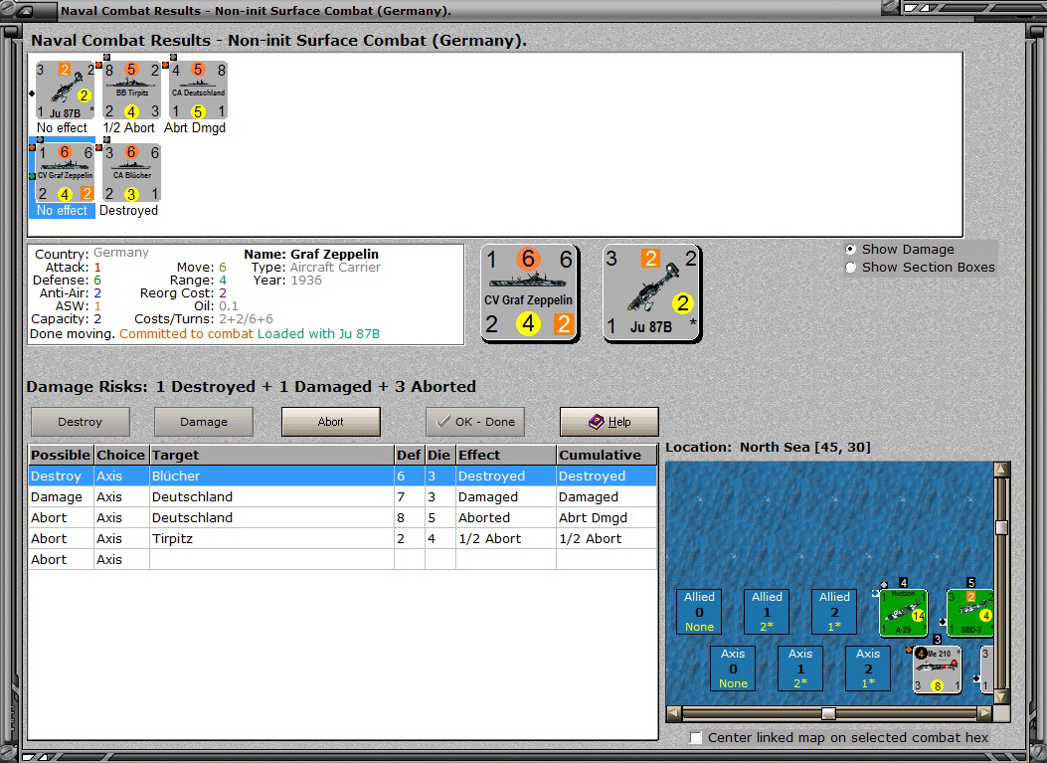Image resolution: width=1047 pixels, height=763 pixels.
Task: Open Help with the book icon button
Action: point(609,422)
